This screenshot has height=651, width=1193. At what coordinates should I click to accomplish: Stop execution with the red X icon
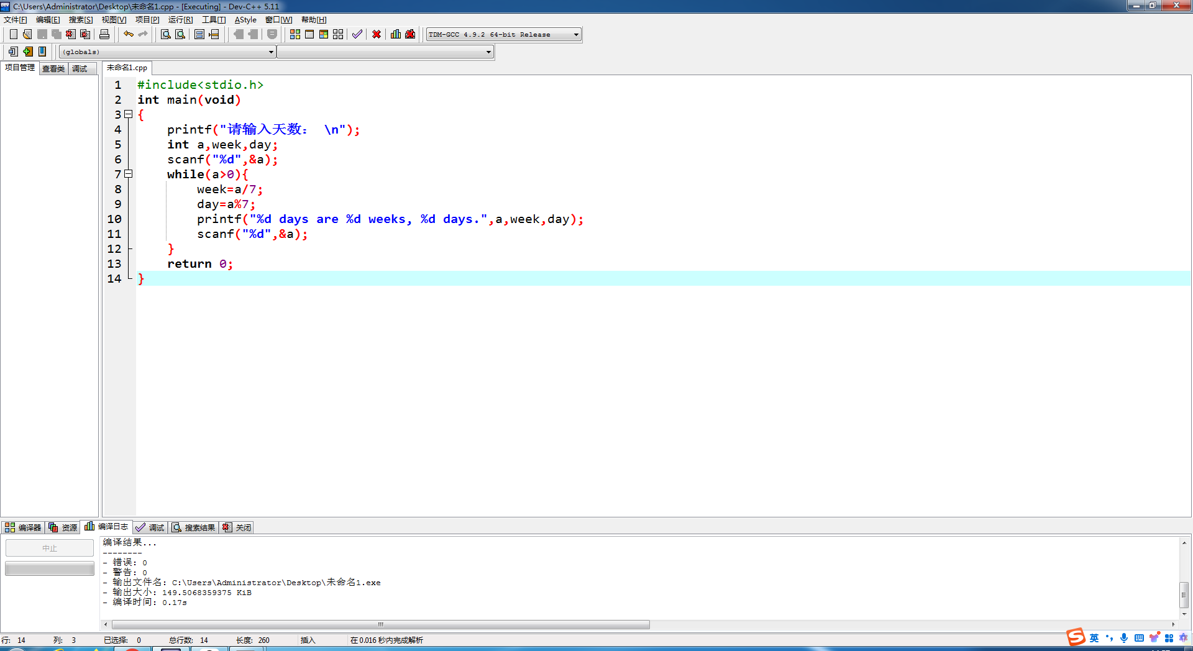pos(377,34)
